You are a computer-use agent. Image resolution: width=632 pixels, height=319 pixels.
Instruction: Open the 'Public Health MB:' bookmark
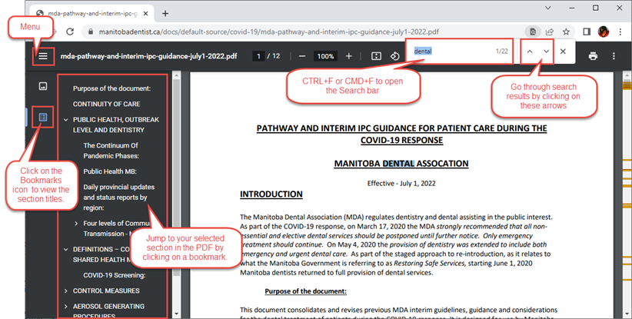click(x=110, y=171)
